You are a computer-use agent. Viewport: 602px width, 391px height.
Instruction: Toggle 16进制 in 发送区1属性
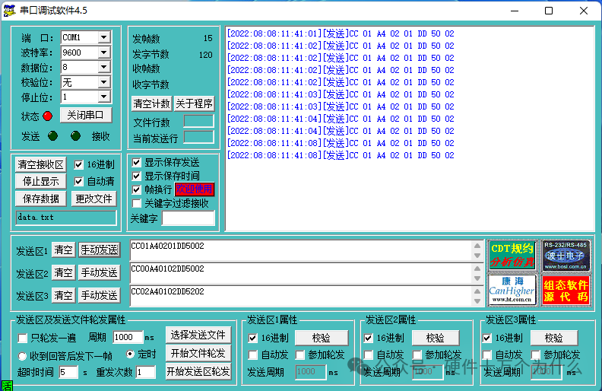point(252,338)
